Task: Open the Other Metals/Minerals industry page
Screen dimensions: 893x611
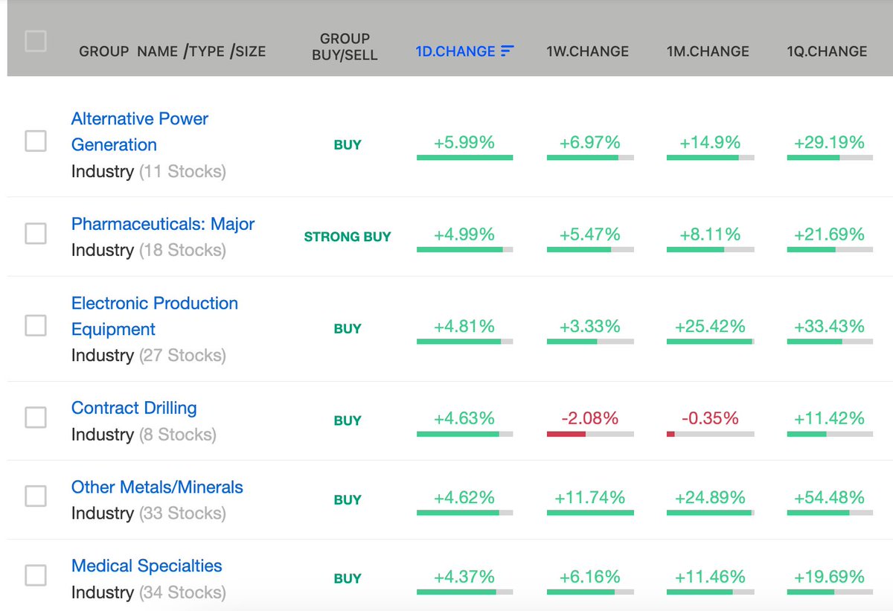Action: [x=156, y=487]
